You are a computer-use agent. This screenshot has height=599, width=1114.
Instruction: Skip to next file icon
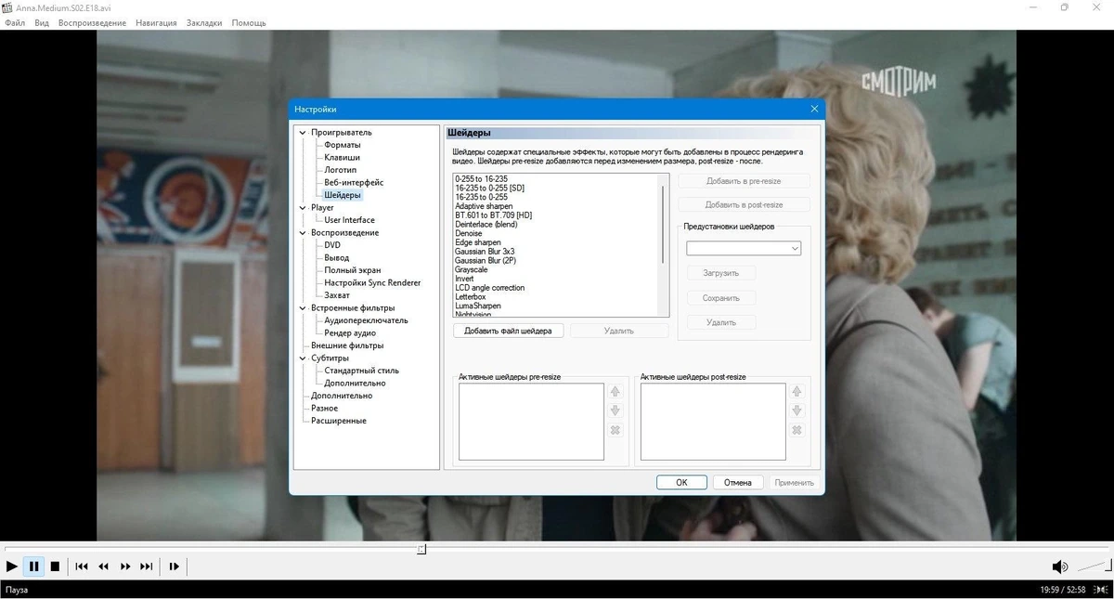(x=147, y=566)
